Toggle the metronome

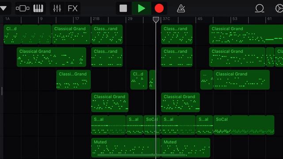click(x=181, y=8)
